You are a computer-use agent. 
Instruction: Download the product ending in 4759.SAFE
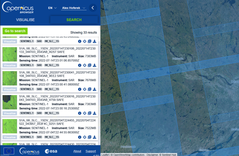click(x=94, y=113)
